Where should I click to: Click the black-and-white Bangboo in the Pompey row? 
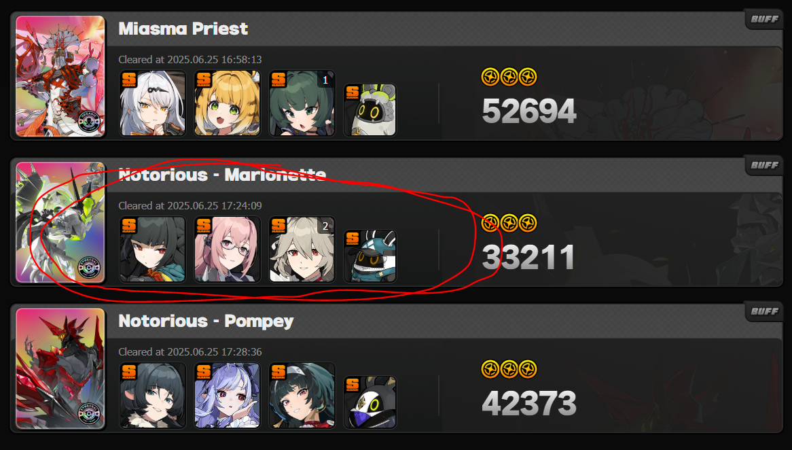click(x=370, y=402)
